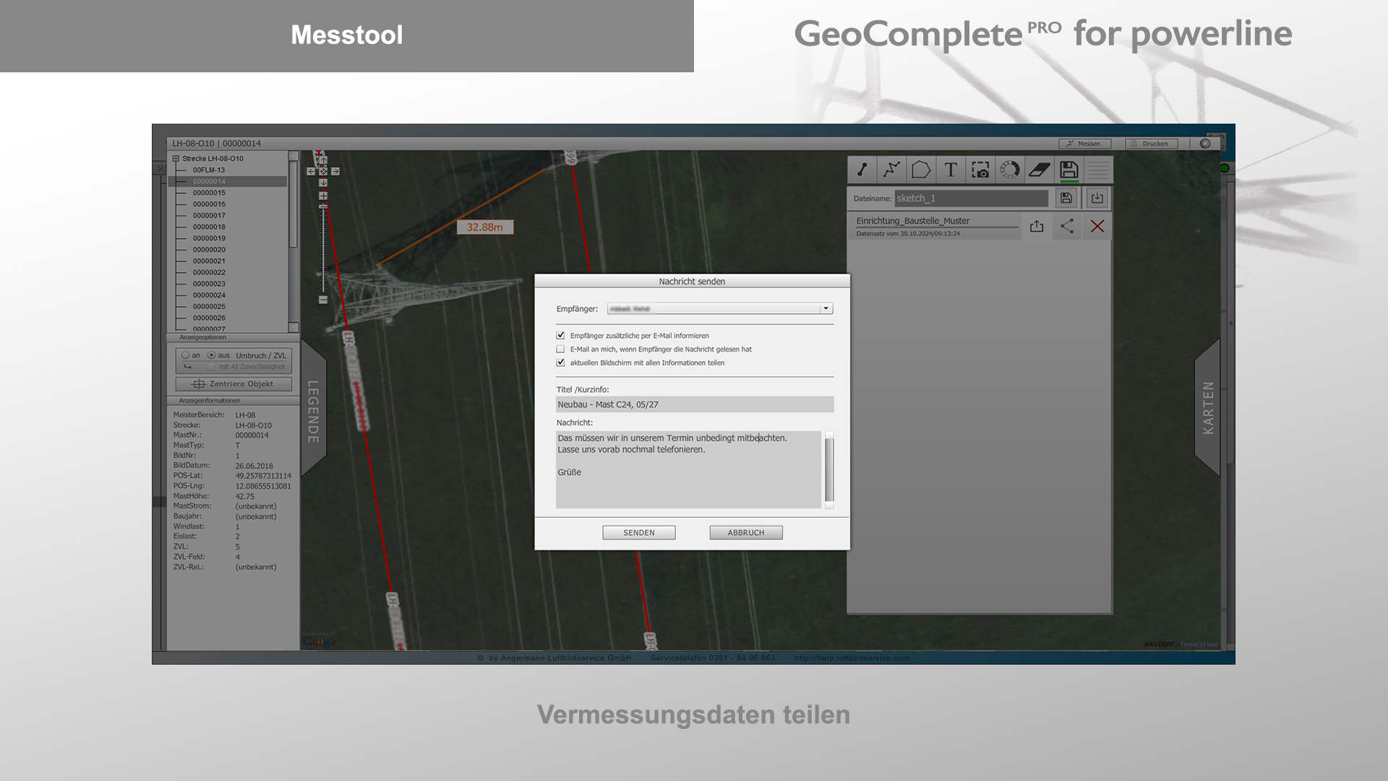
Task: Toggle 'aktuellen Bildschirm teilen' checkbox
Action: (x=560, y=363)
